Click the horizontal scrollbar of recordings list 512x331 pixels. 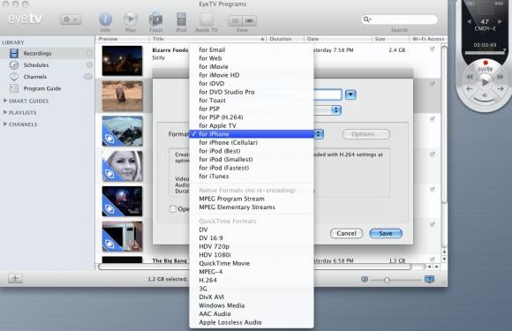tap(254, 267)
